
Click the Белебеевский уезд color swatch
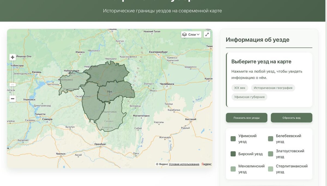[271, 139]
